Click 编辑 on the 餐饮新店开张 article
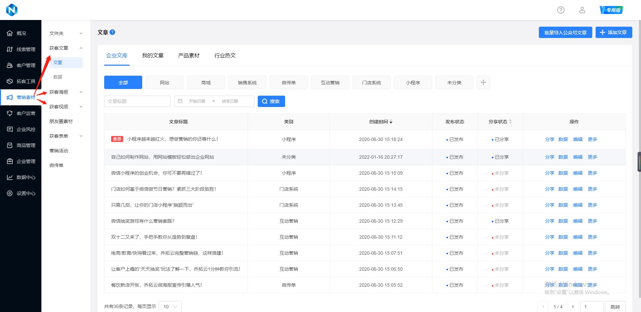 click(578, 285)
